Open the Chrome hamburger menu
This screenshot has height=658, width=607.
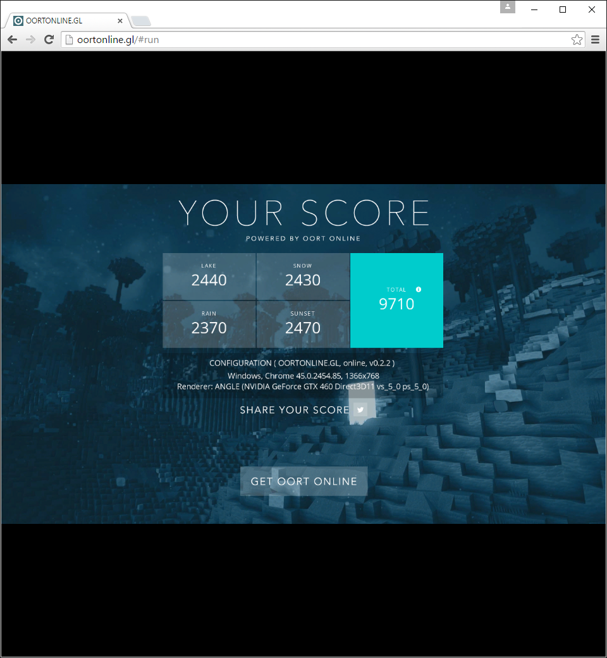point(595,39)
